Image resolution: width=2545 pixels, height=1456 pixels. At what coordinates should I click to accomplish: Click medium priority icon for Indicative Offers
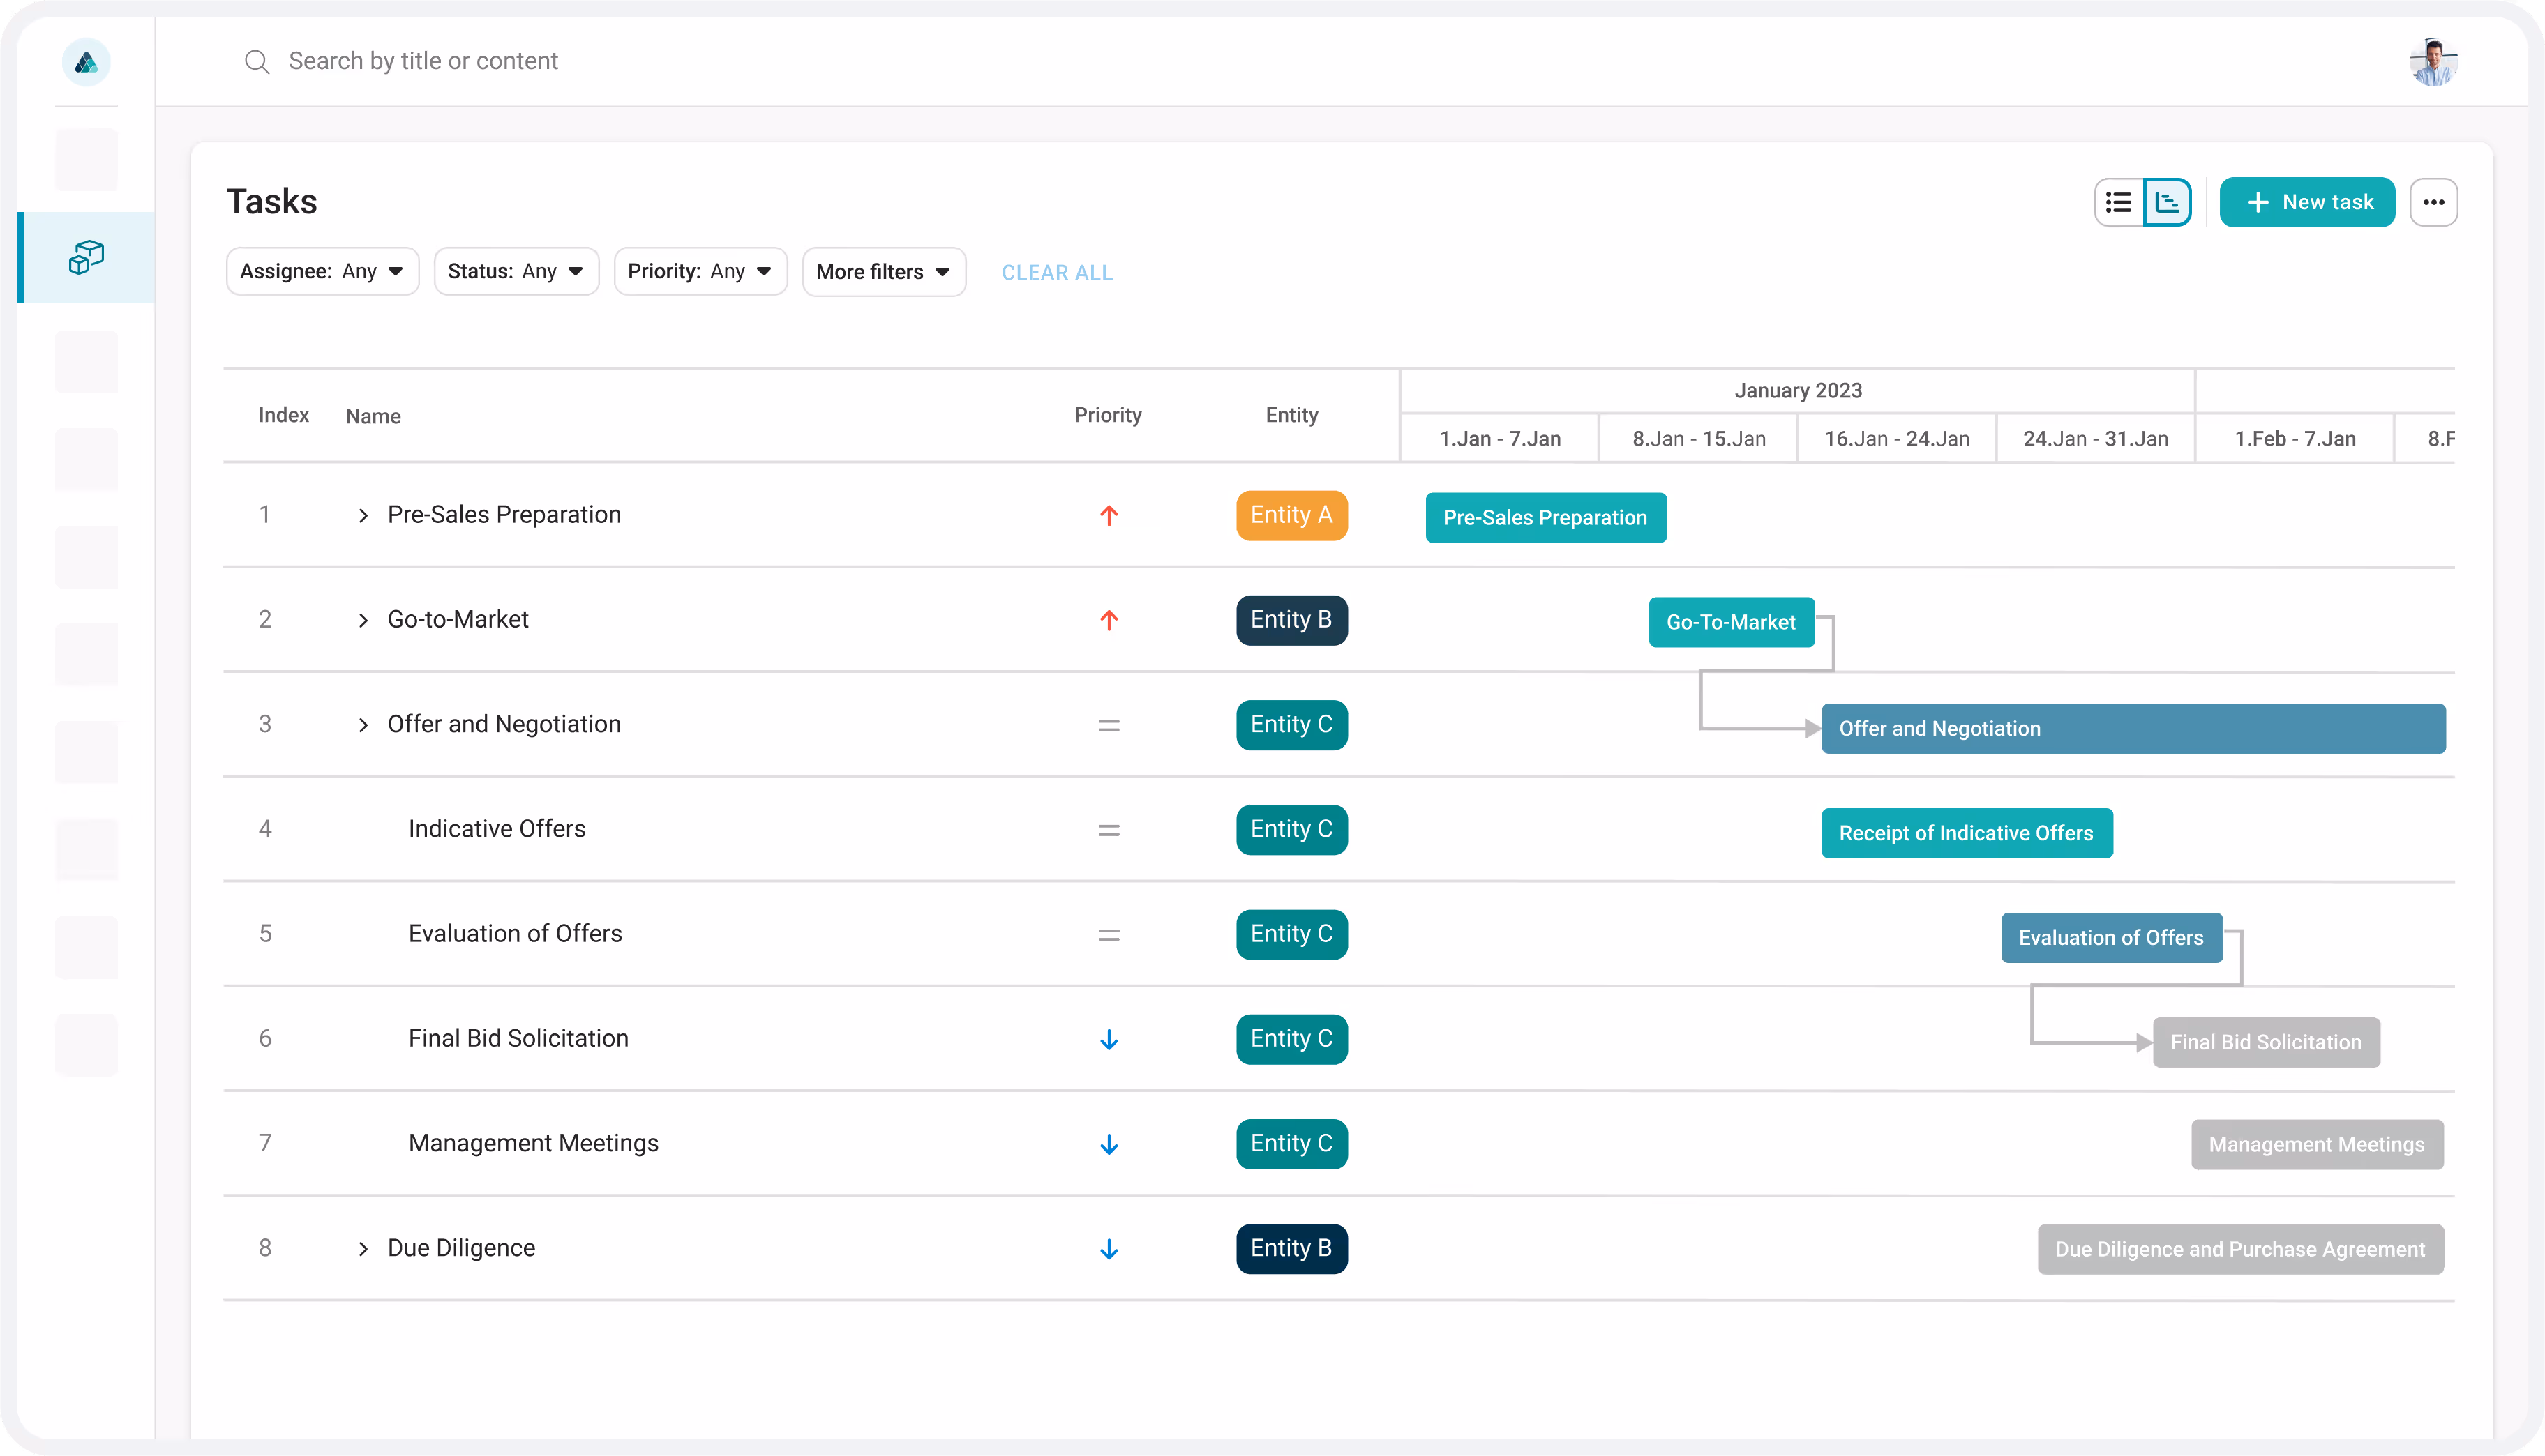(x=1109, y=830)
